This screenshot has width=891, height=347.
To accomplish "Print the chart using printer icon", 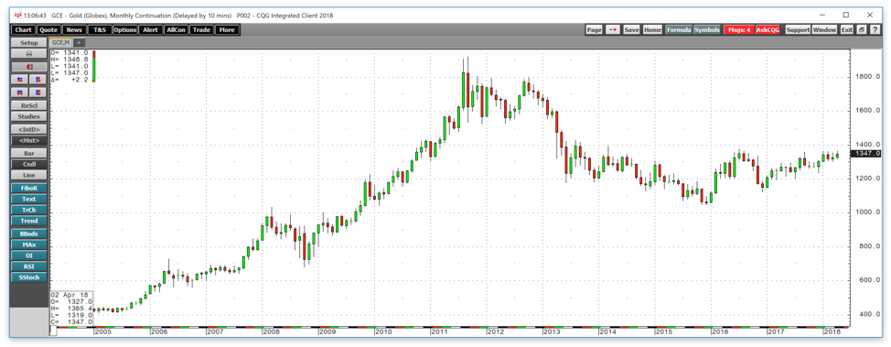I will coord(29,54).
